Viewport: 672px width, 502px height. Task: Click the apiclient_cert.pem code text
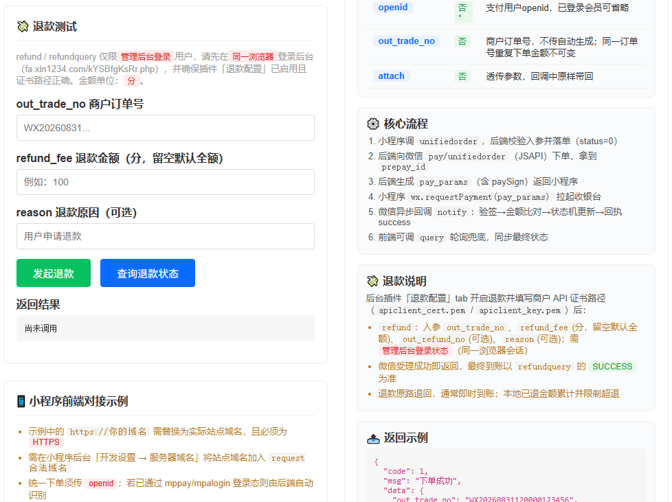[x=422, y=310]
